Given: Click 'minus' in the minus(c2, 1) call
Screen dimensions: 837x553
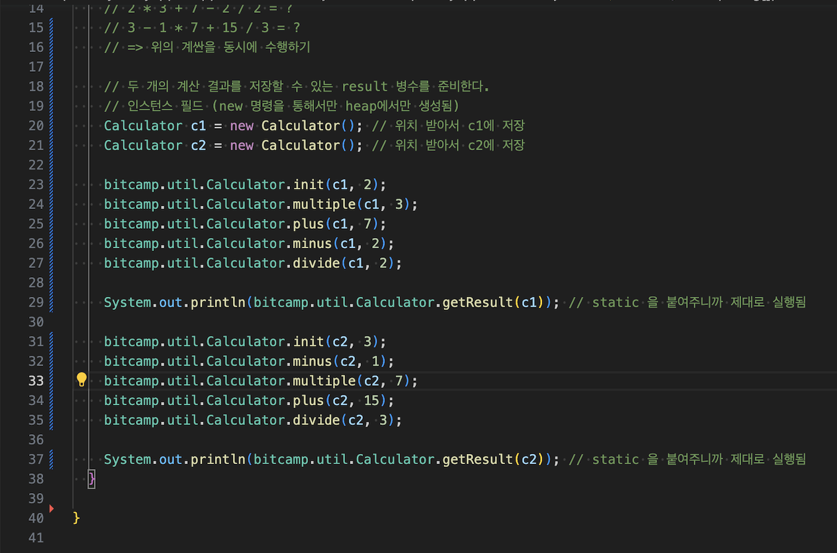Looking at the screenshot, I should coord(312,361).
